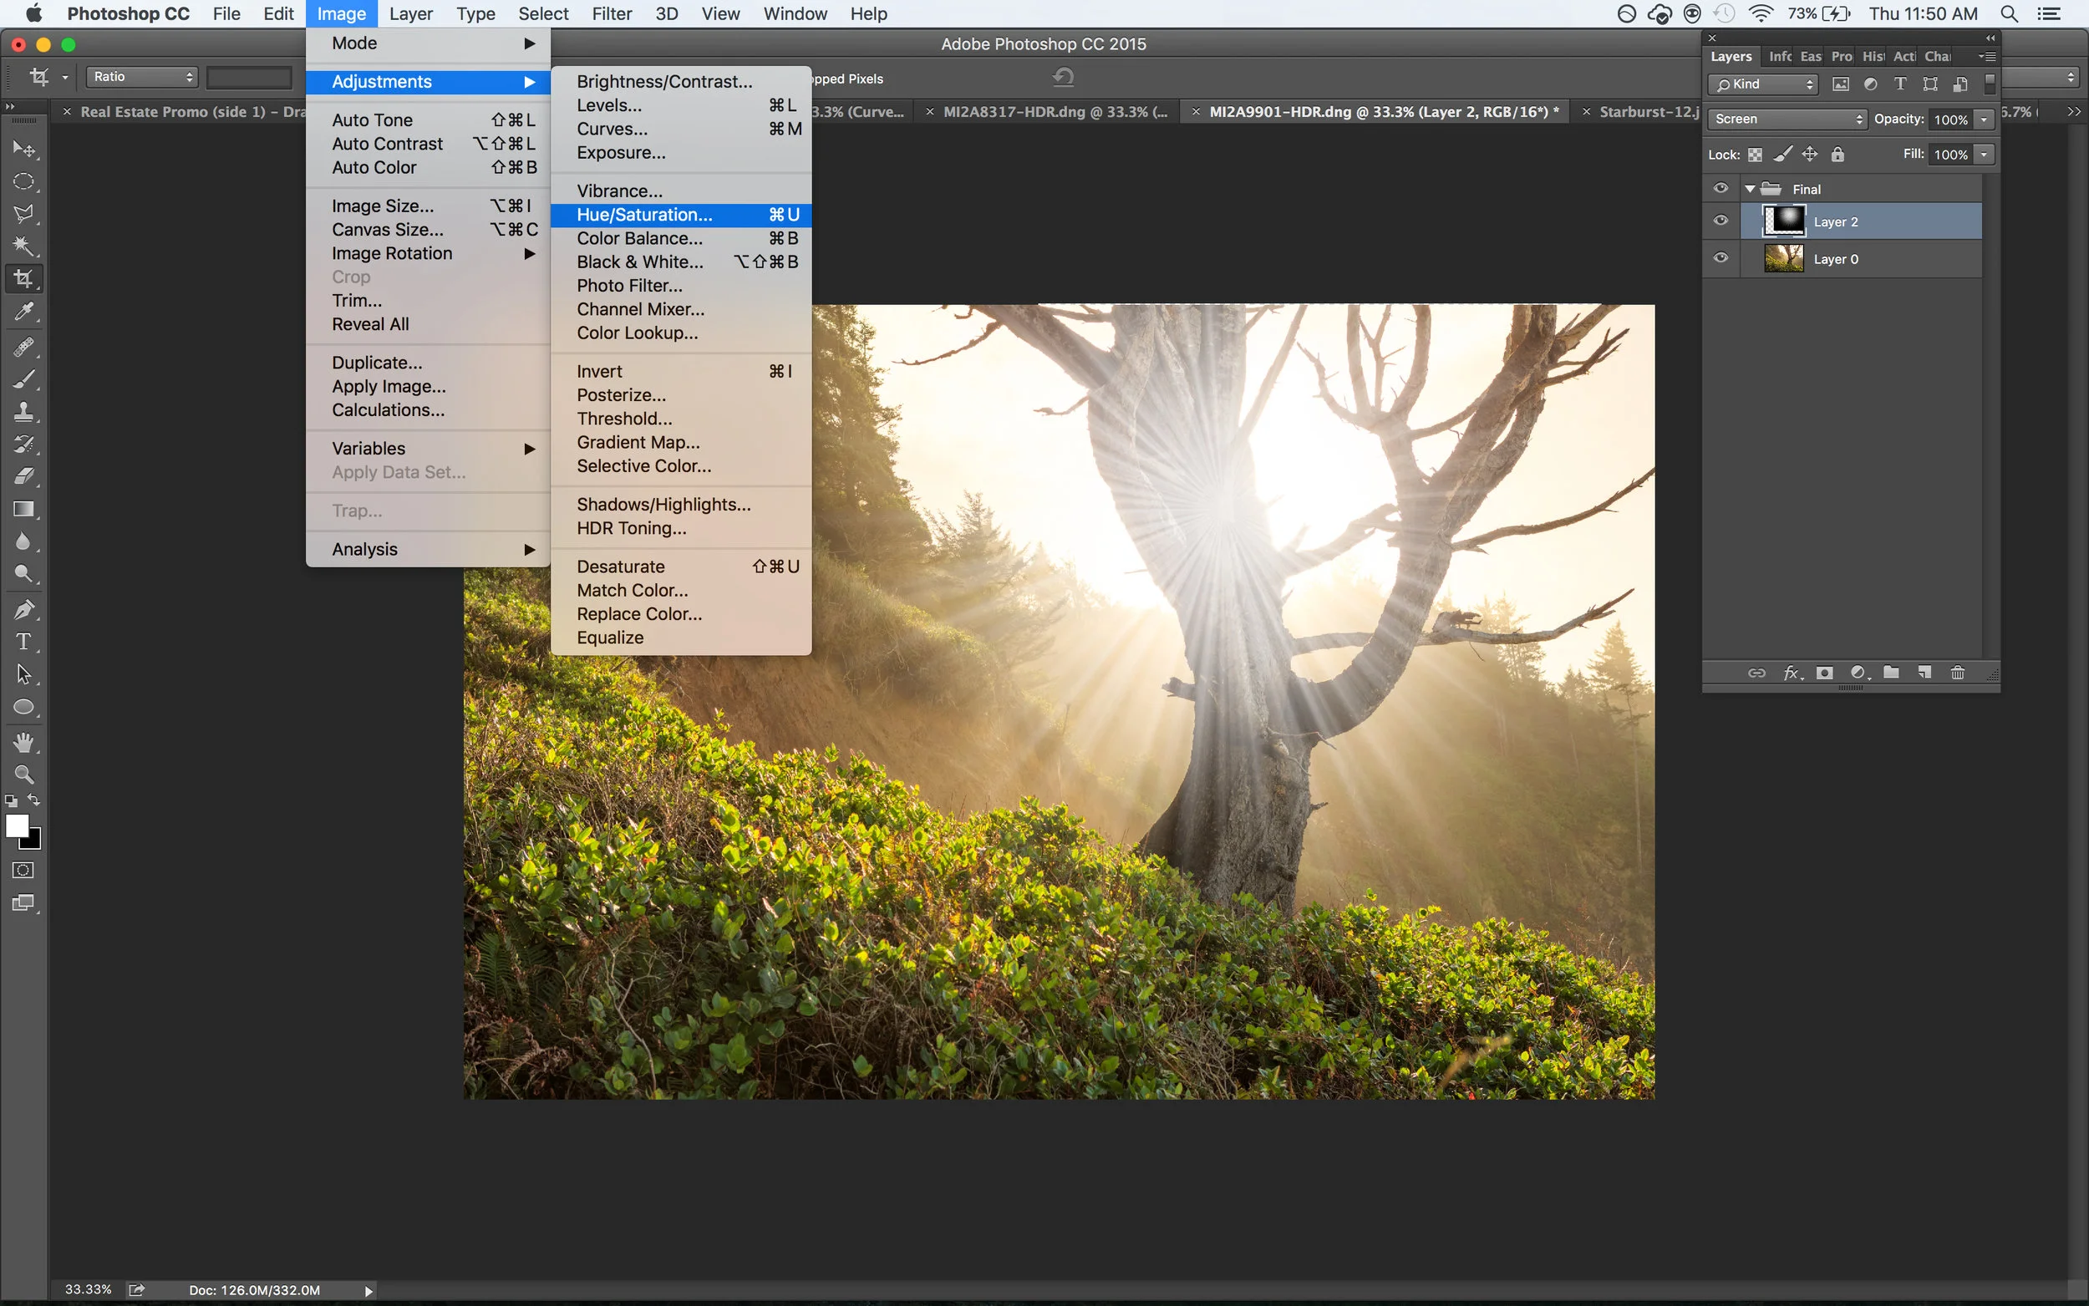Switch to MI2A8317-HDR.dng tab
This screenshot has width=2089, height=1306.
coord(1055,111)
